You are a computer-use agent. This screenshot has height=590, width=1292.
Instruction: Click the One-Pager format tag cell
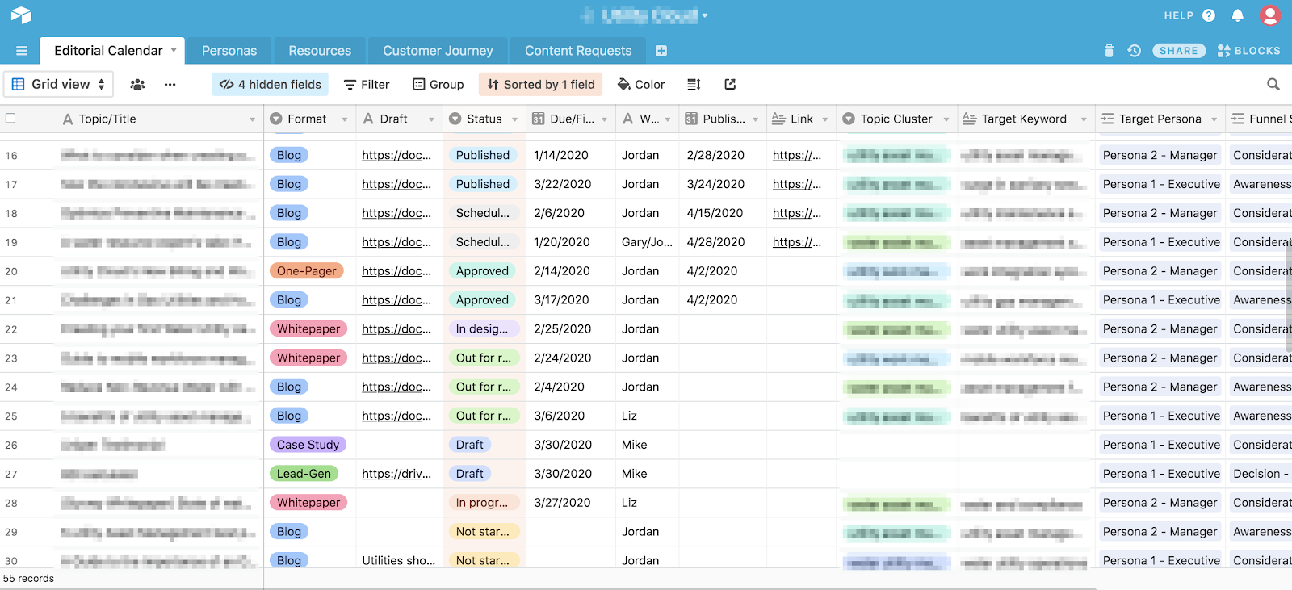click(x=307, y=271)
